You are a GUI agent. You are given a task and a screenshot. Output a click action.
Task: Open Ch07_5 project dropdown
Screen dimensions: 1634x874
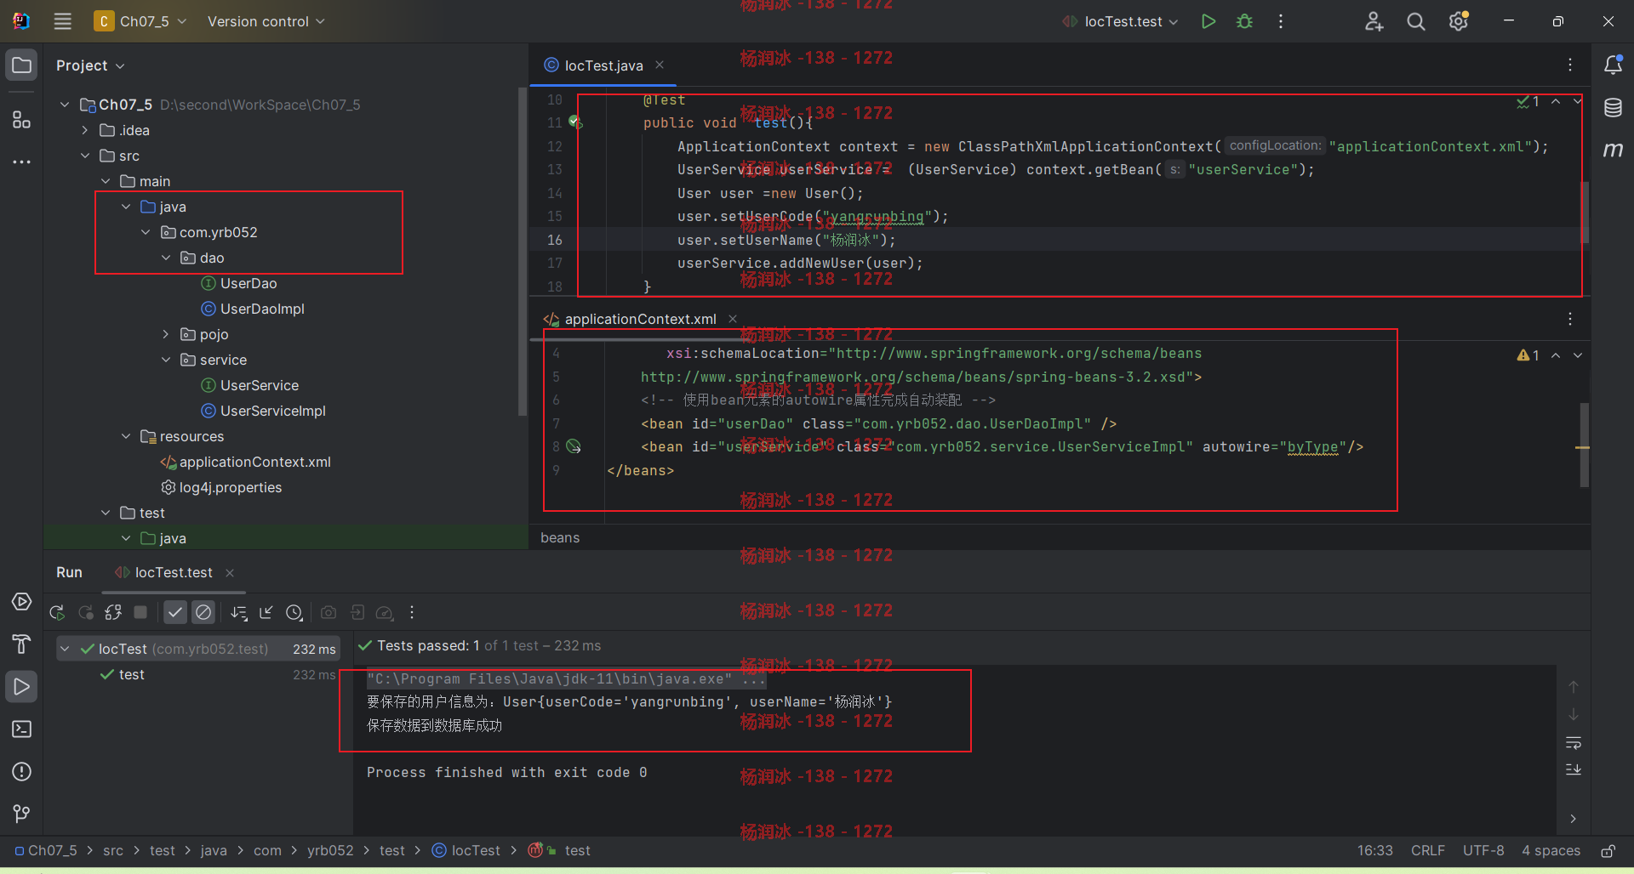click(x=140, y=21)
